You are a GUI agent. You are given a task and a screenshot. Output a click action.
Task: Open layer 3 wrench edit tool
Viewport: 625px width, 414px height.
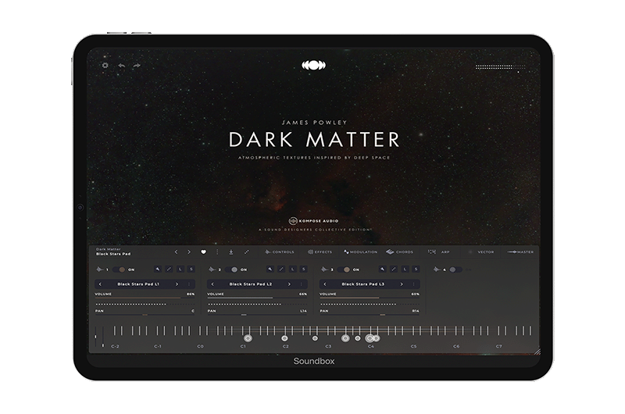coord(383,269)
